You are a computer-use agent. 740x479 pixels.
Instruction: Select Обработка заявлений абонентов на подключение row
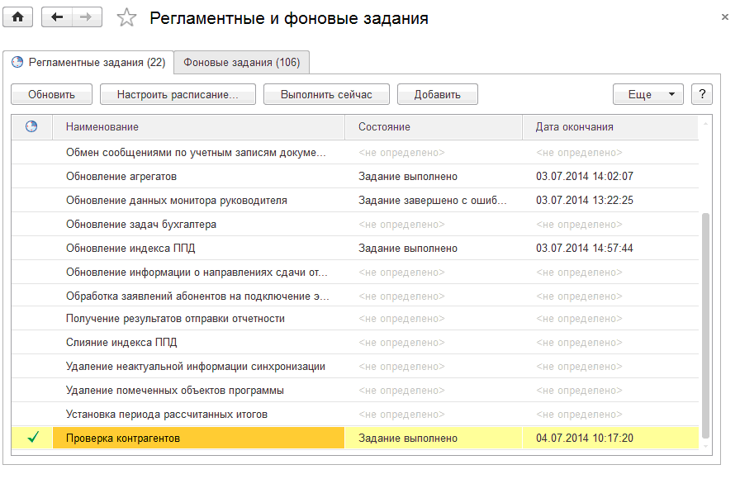point(355,296)
